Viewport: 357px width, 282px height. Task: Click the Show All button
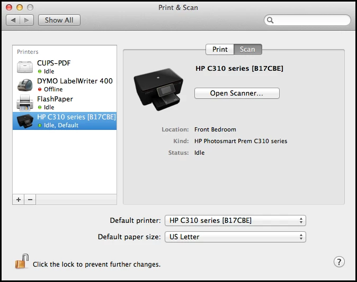[x=59, y=20]
